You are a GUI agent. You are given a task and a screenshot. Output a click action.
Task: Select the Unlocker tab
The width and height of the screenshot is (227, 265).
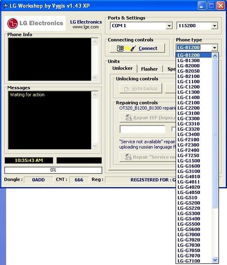pos(123,68)
